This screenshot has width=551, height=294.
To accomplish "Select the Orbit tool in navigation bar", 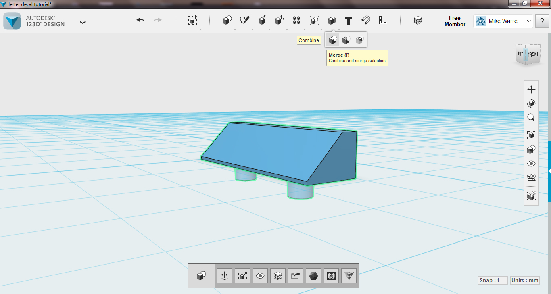I will [x=531, y=103].
